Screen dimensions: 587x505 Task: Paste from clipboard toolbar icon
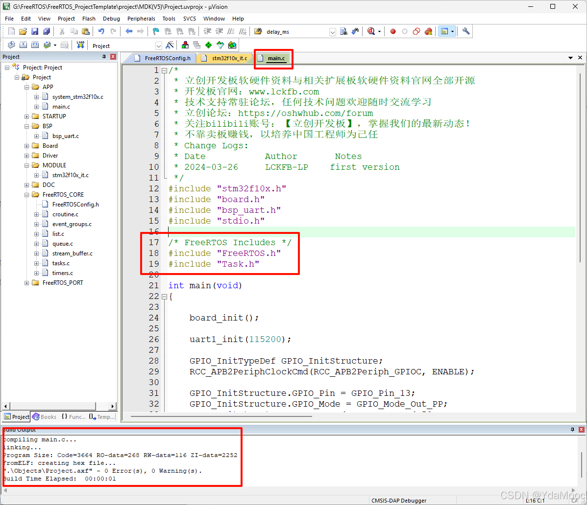coord(86,31)
